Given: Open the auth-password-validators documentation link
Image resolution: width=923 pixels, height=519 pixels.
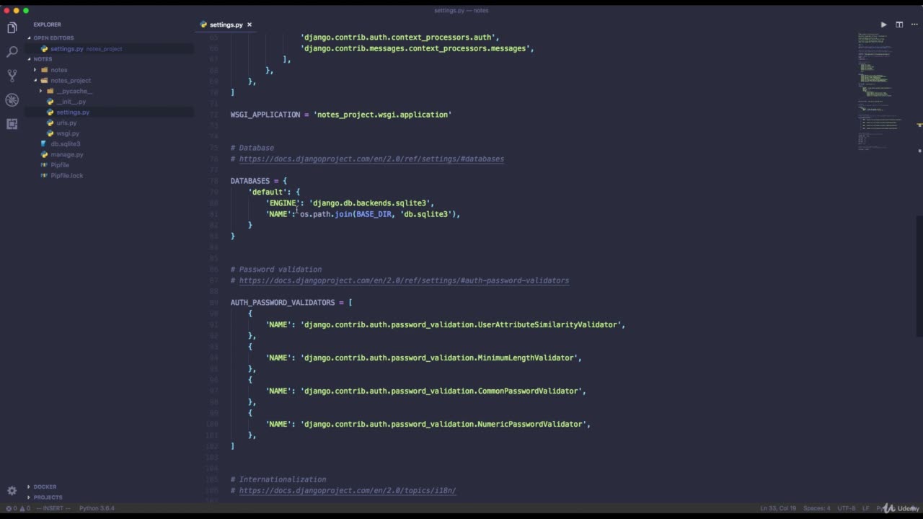Looking at the screenshot, I should 404,280.
